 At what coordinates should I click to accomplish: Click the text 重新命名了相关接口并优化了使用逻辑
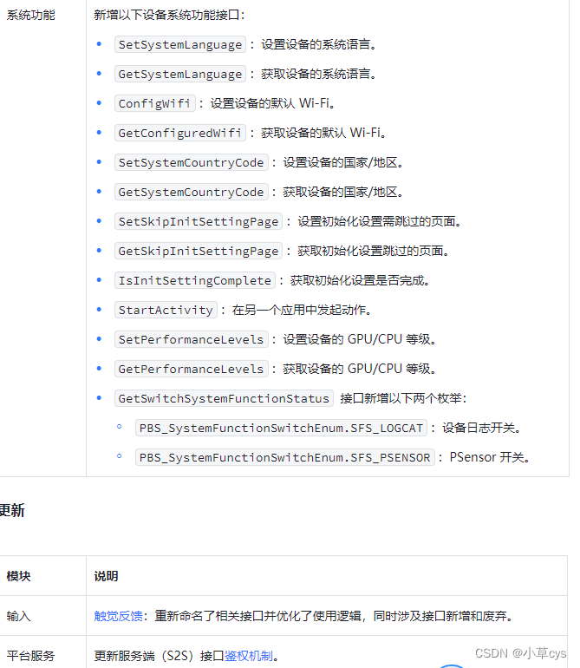tap(257, 616)
